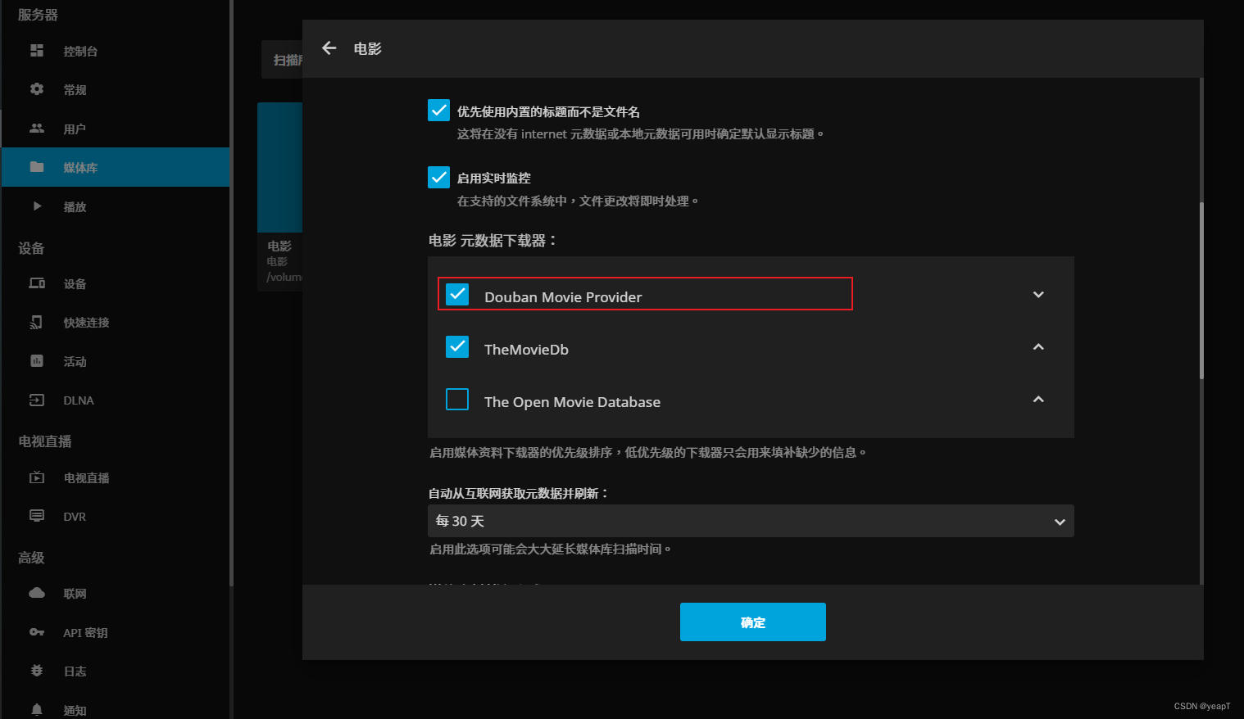Click the cloud icon beside 联网

pos(37,593)
